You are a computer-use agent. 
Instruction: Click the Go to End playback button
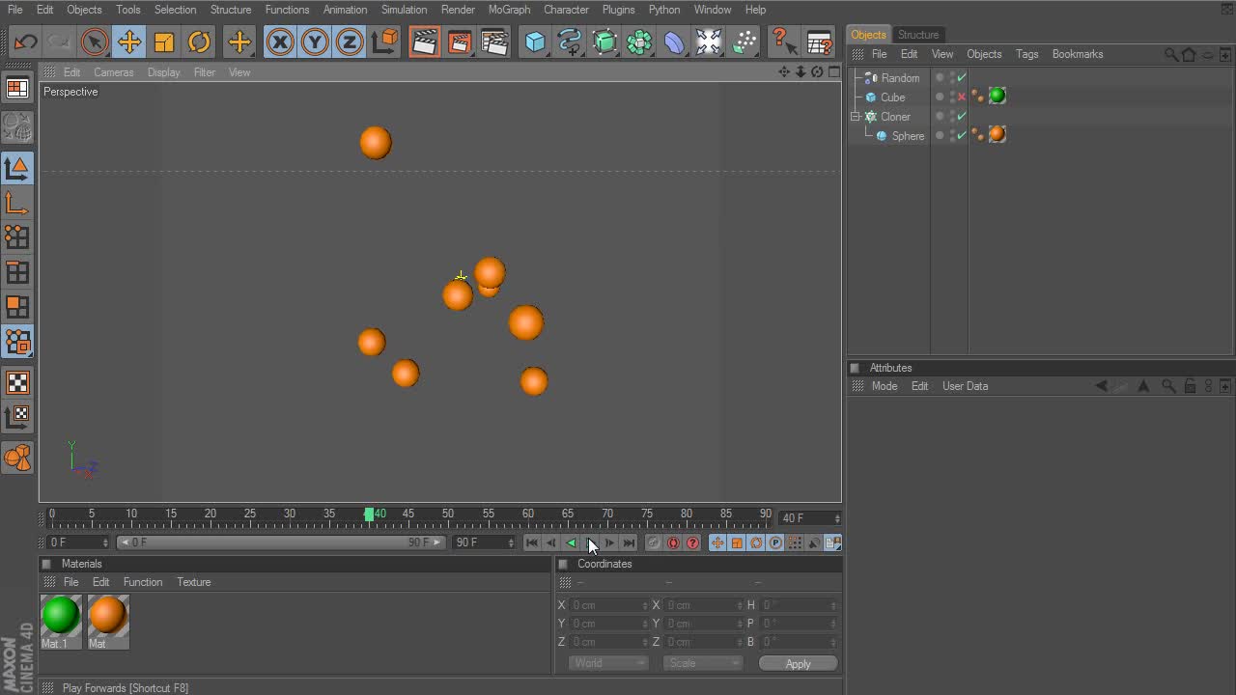629,542
